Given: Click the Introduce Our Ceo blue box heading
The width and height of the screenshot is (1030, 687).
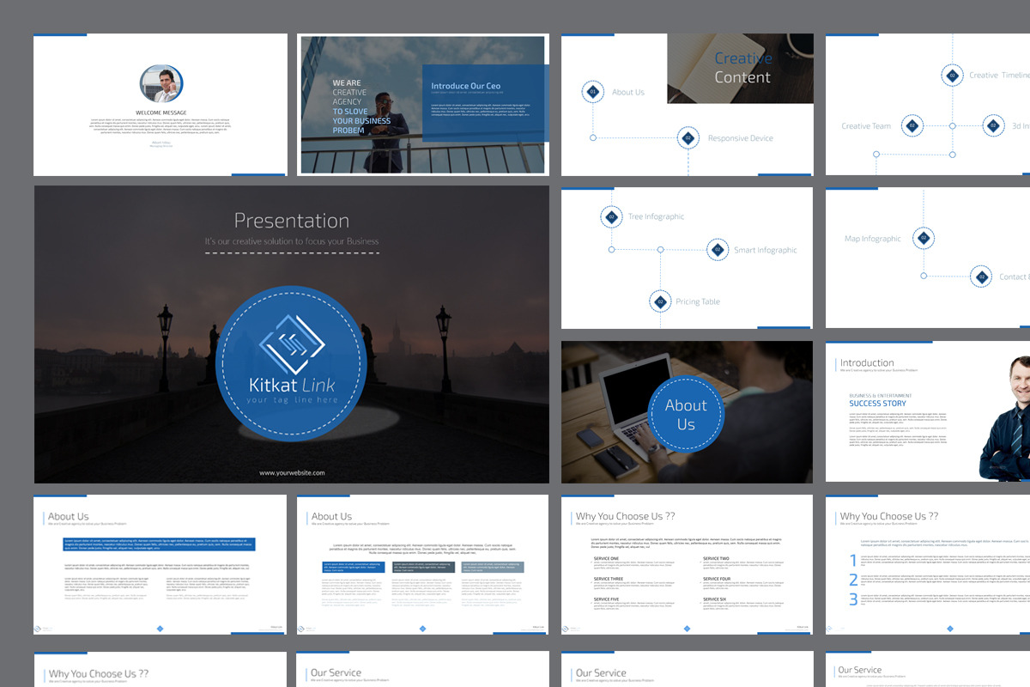Looking at the screenshot, I should (465, 86).
